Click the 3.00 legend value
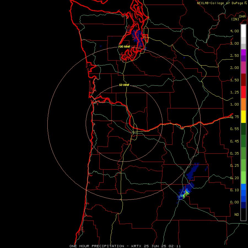 [x=234, y=43]
